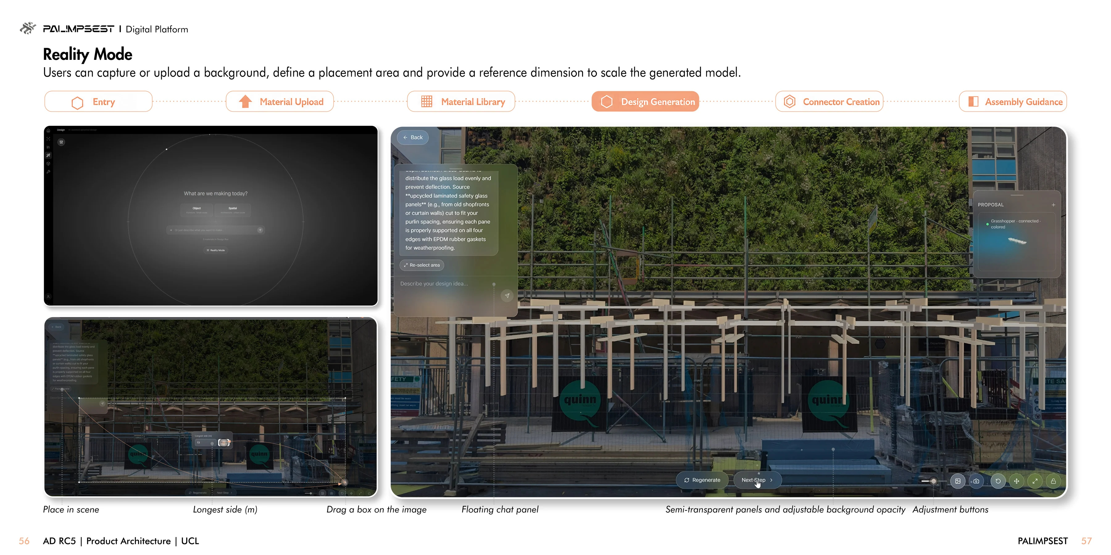Viewport: 1111px width, 555px height.
Task: Send the design idea with paper-plane icon
Action: tap(507, 296)
